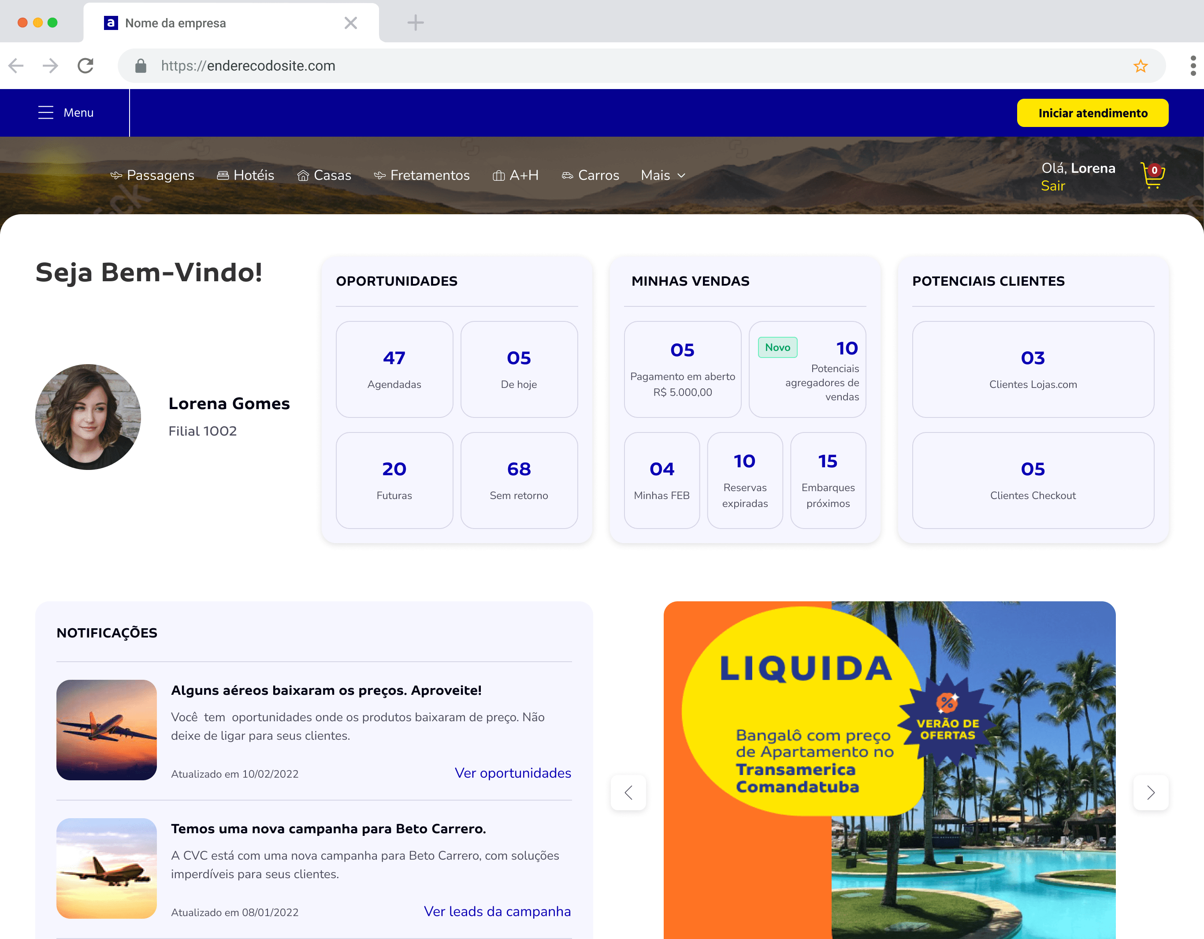Screen dimensions: 1204x939
Task: Open the 47 Agendadas opportunities card
Action: point(394,369)
